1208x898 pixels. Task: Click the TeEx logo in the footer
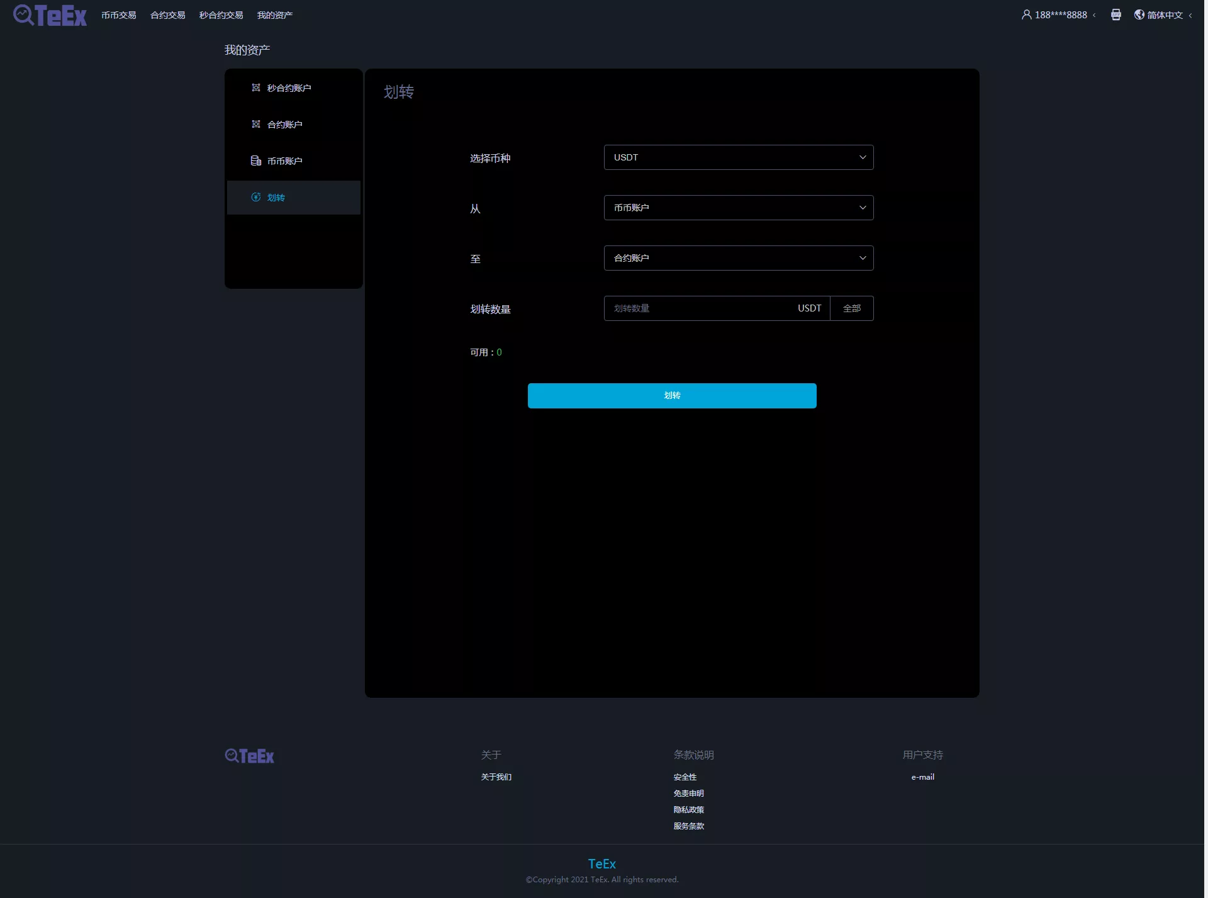coord(249,755)
